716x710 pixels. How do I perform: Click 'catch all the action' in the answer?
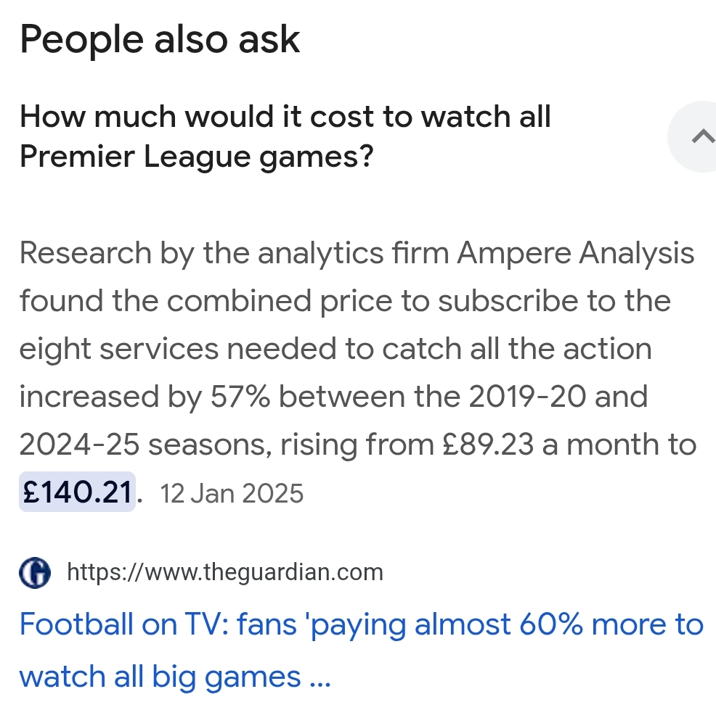click(x=517, y=350)
